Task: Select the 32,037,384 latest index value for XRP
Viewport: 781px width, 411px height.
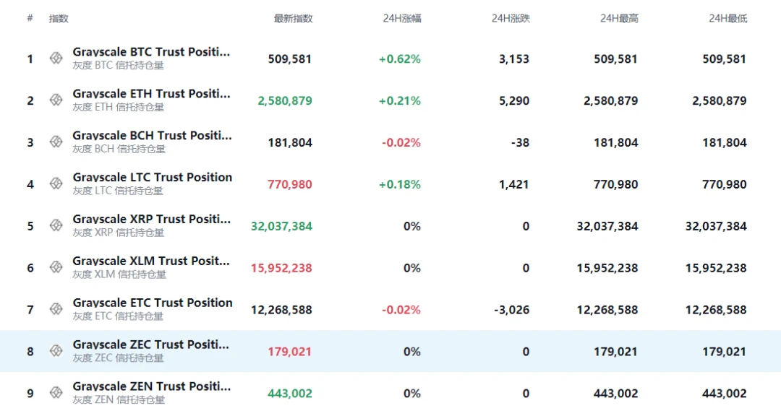Action: tap(281, 226)
